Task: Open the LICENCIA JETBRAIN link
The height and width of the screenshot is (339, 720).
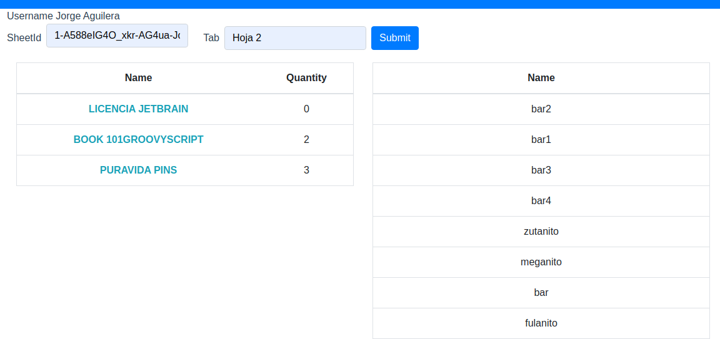Action: coord(138,109)
